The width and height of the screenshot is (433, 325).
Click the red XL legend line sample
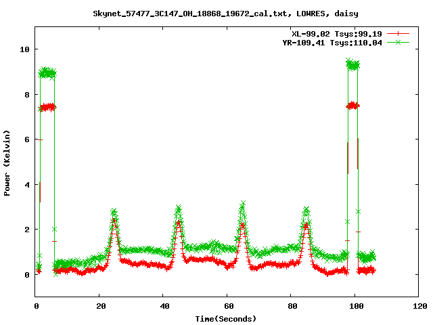tap(398, 34)
